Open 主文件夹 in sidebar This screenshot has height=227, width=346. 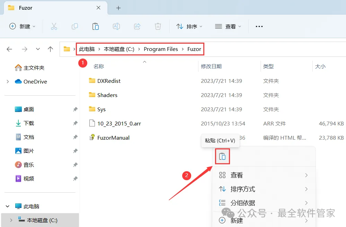[x=29, y=68]
